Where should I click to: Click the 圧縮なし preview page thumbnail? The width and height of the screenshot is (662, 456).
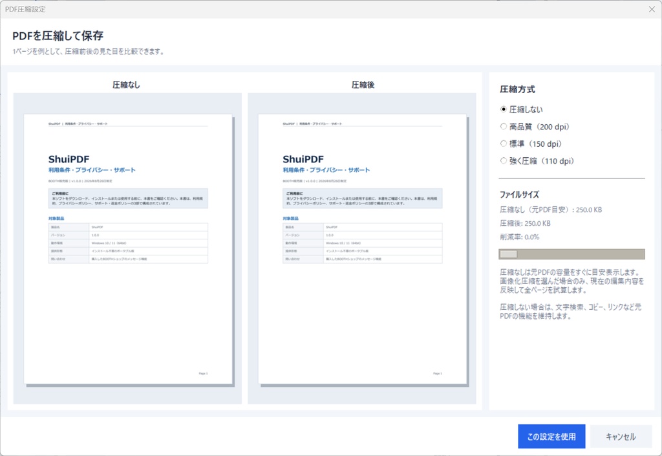click(x=128, y=249)
